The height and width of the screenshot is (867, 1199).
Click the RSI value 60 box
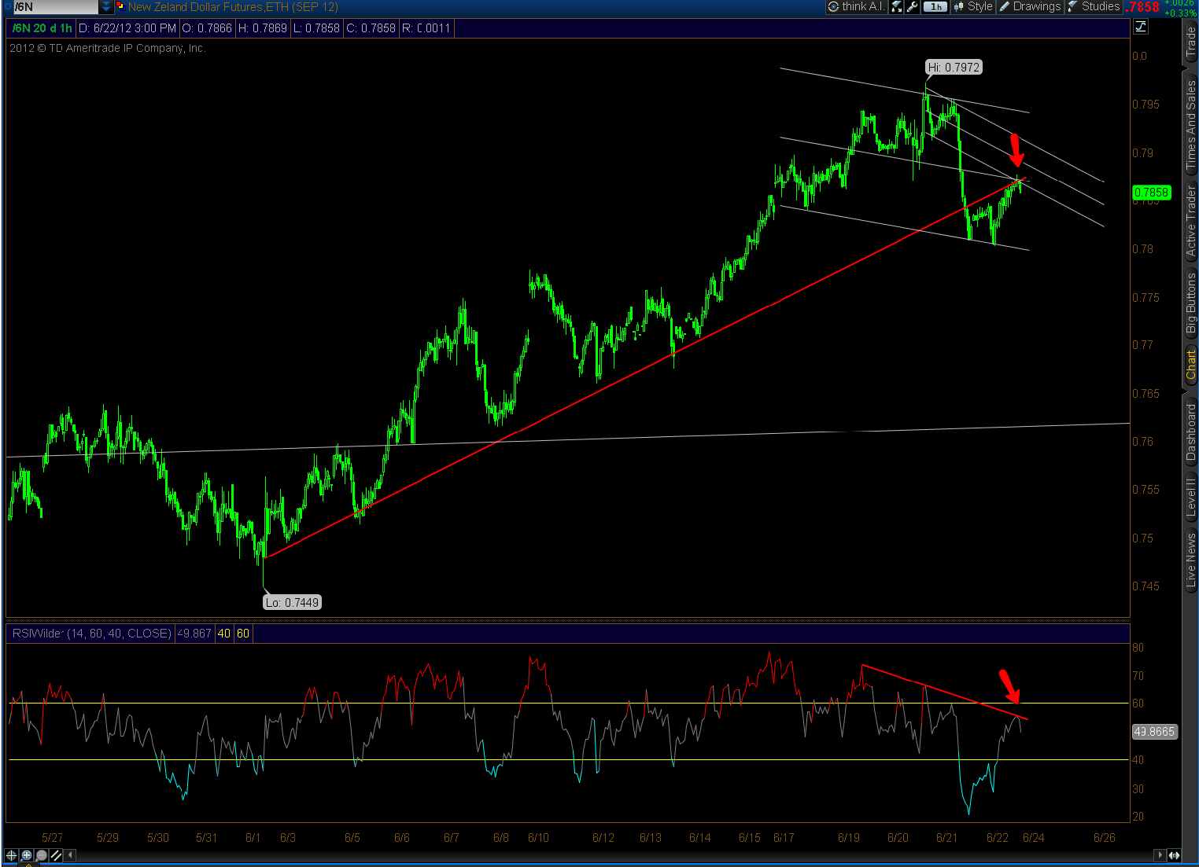[x=243, y=634]
